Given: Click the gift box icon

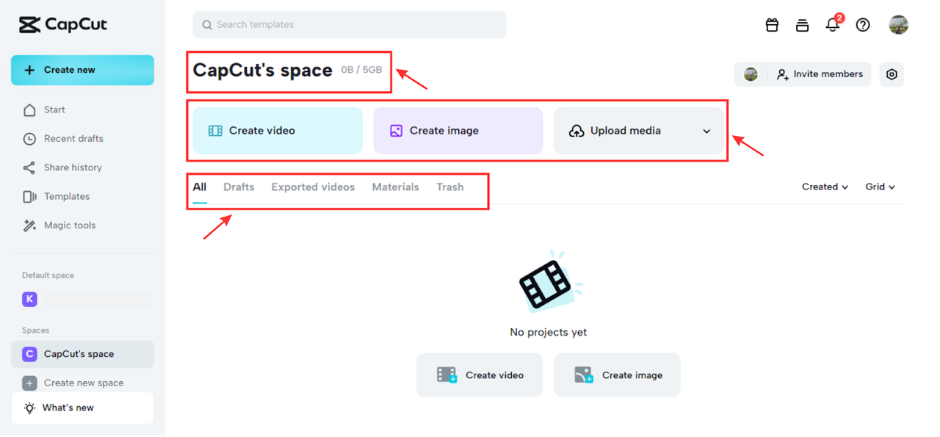Looking at the screenshot, I should [x=772, y=24].
